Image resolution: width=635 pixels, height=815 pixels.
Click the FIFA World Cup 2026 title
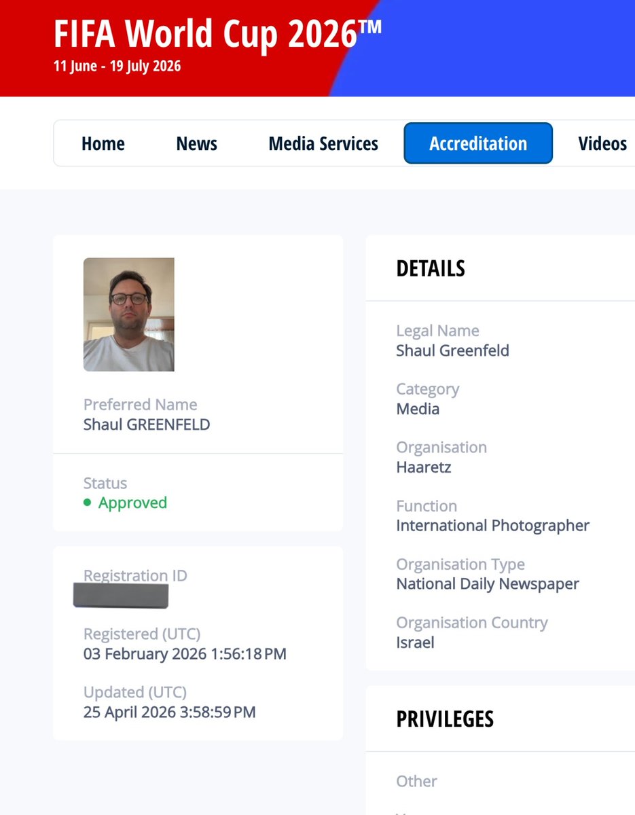(217, 34)
